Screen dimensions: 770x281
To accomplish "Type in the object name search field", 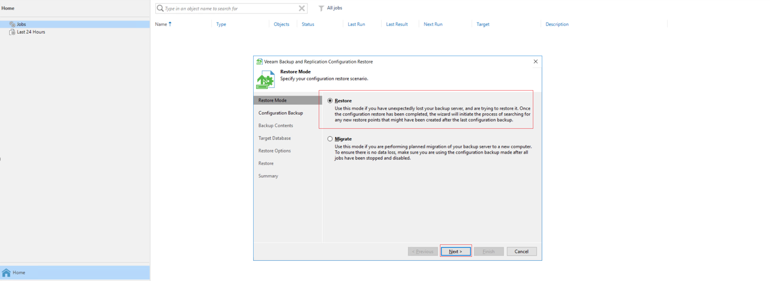I will (229, 8).
